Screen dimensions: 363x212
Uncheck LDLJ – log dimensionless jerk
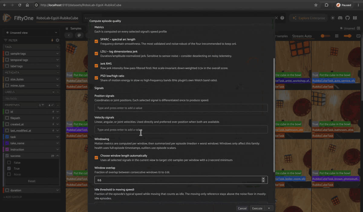point(96,53)
